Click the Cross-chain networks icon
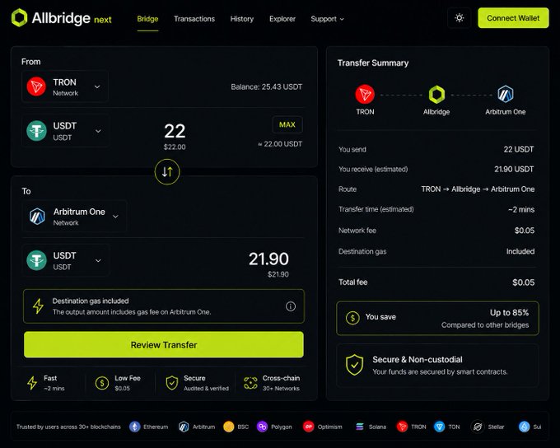Screen dimensions: 560x448 tap(250, 383)
